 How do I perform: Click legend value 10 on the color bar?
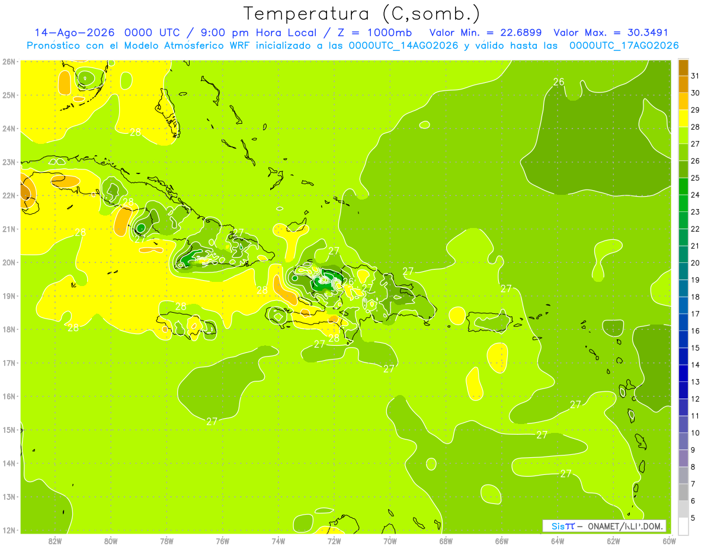click(696, 432)
